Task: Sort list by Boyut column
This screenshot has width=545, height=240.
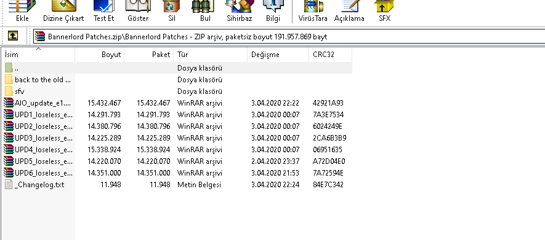Action: click(99, 55)
